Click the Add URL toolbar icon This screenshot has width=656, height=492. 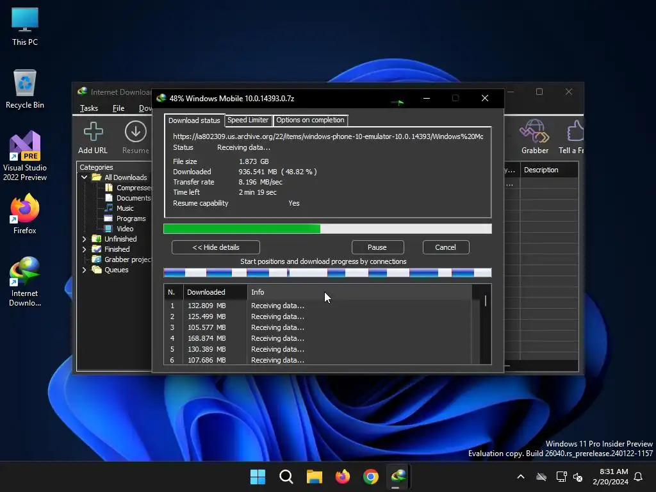coord(93,132)
